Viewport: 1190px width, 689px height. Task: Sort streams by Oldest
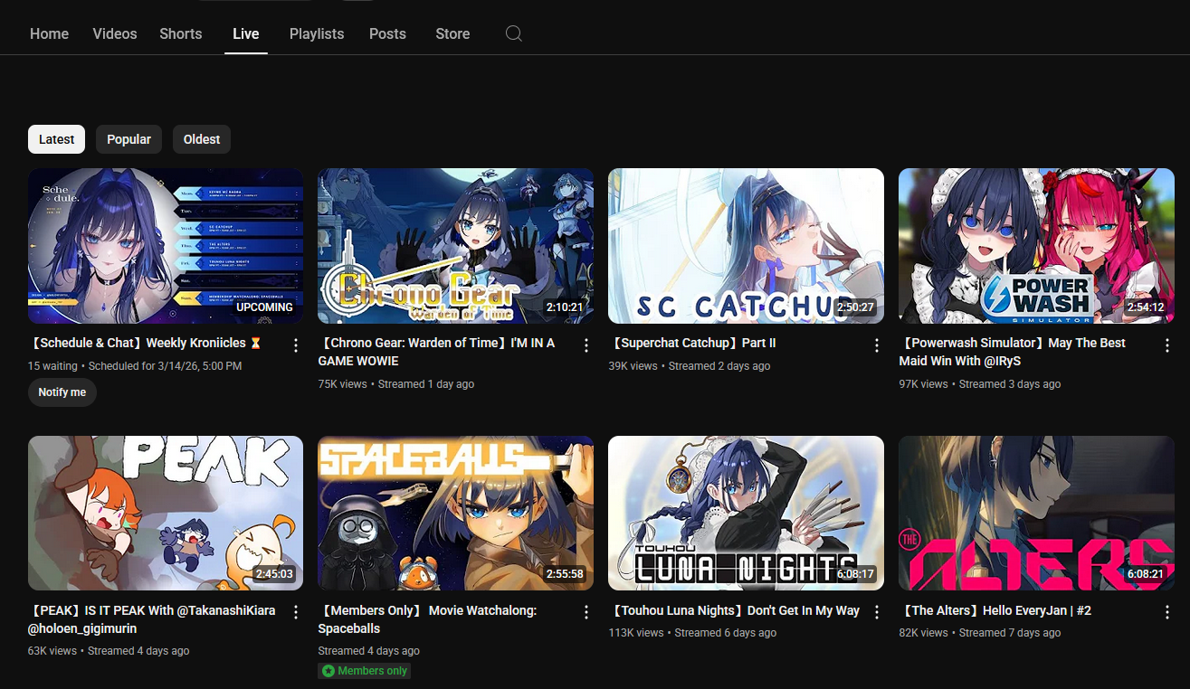click(x=202, y=139)
